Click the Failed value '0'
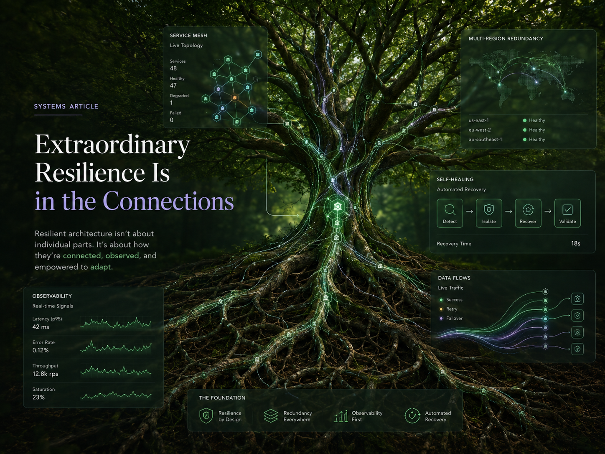Image resolution: width=605 pixels, height=454 pixels. [172, 120]
